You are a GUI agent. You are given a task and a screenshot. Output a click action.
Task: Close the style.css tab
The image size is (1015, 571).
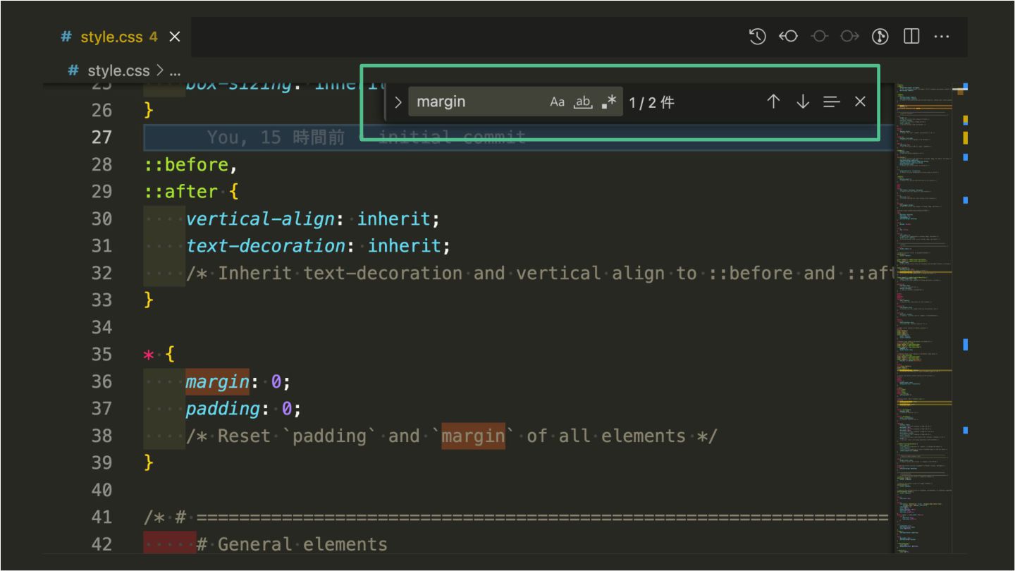175,37
